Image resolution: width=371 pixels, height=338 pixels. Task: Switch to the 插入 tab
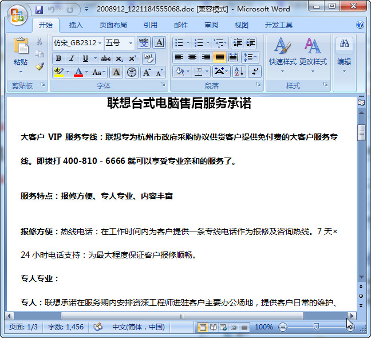click(76, 25)
